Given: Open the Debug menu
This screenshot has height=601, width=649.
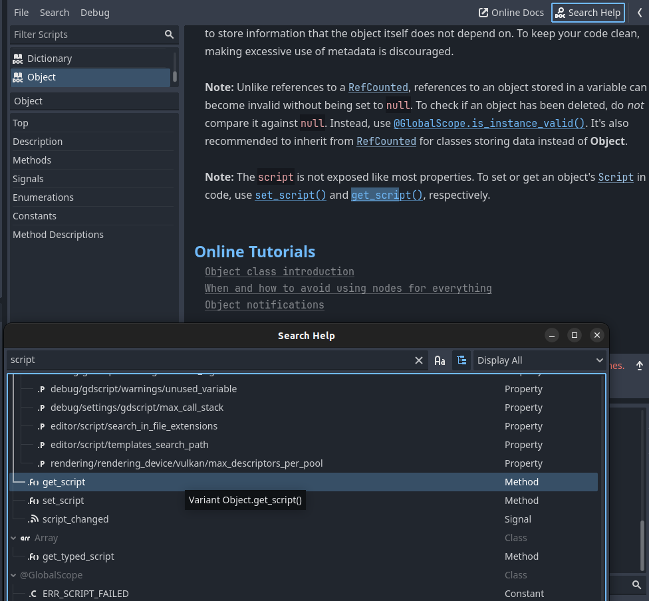Looking at the screenshot, I should [x=95, y=13].
